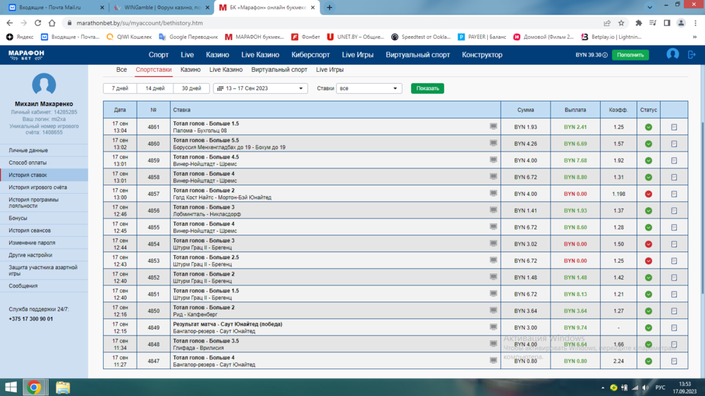The width and height of the screenshot is (705, 396).
Task: Expand the Ставки filter dropdown
Action: click(369, 89)
